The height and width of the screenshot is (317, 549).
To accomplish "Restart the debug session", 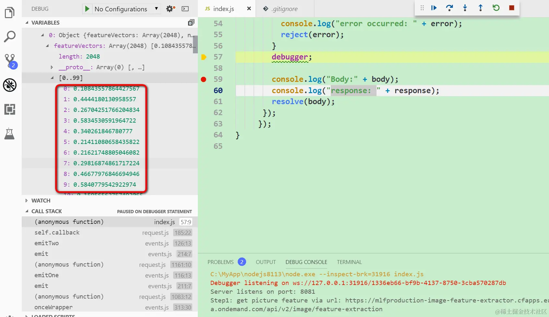I will (496, 8).
